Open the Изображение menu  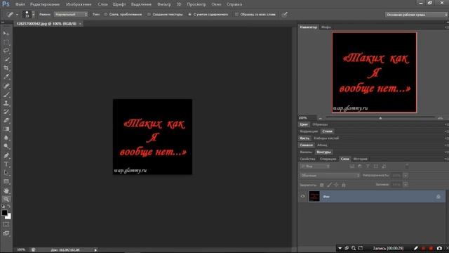coord(79,4)
